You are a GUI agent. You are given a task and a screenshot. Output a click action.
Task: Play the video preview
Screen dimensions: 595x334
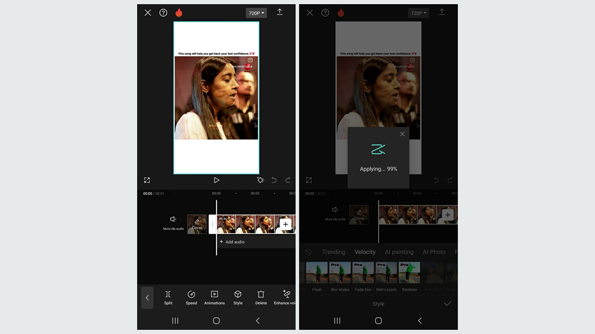[x=216, y=180]
